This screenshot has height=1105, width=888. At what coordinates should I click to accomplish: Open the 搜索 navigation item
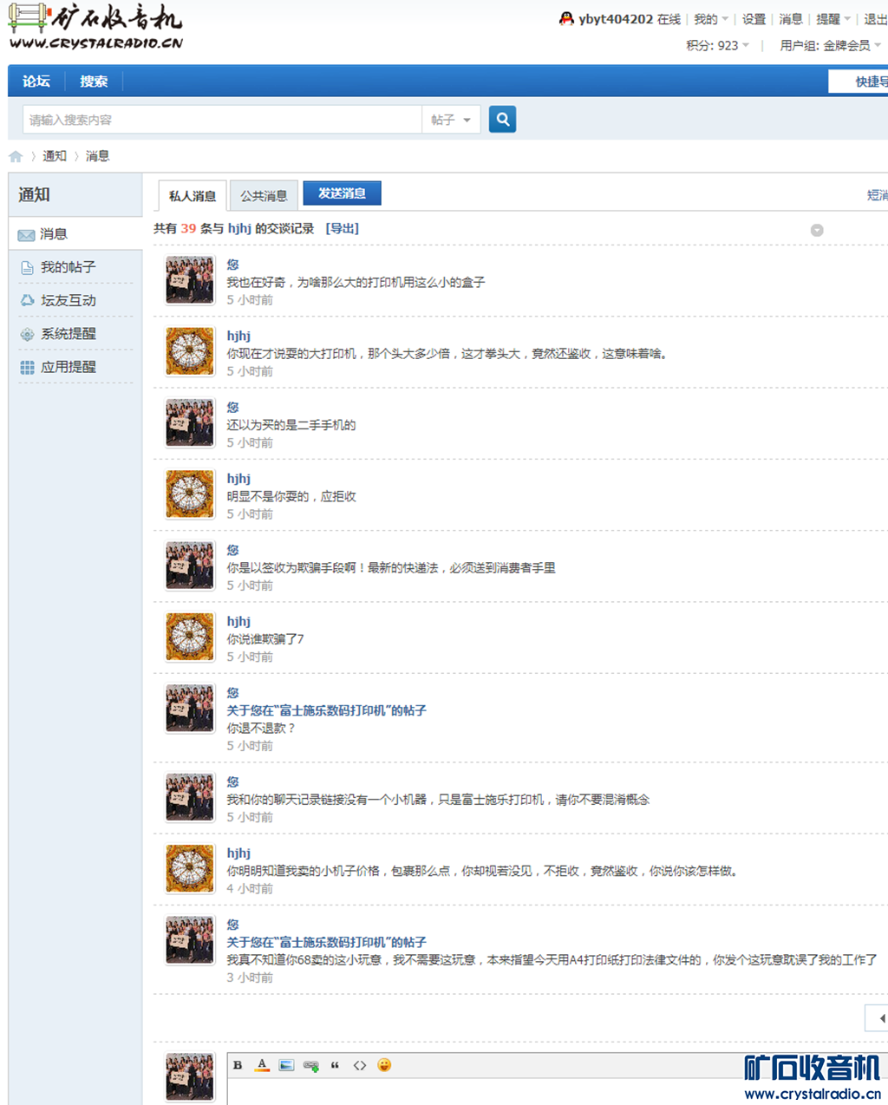pyautogui.click(x=94, y=82)
